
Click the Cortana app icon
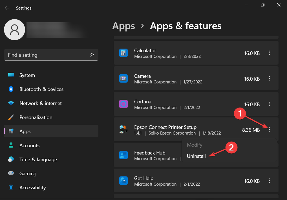tap(123, 104)
